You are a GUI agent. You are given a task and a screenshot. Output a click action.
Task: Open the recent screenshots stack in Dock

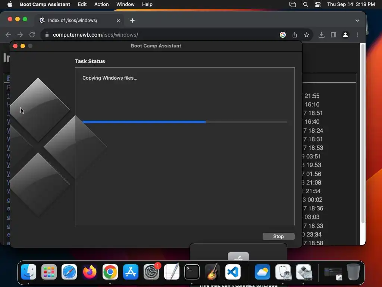[333, 273]
